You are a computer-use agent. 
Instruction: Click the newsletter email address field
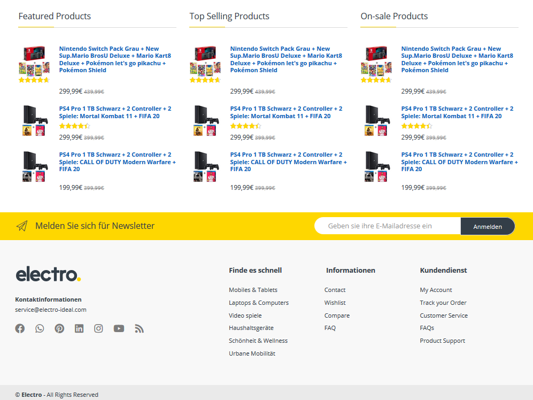(x=388, y=226)
